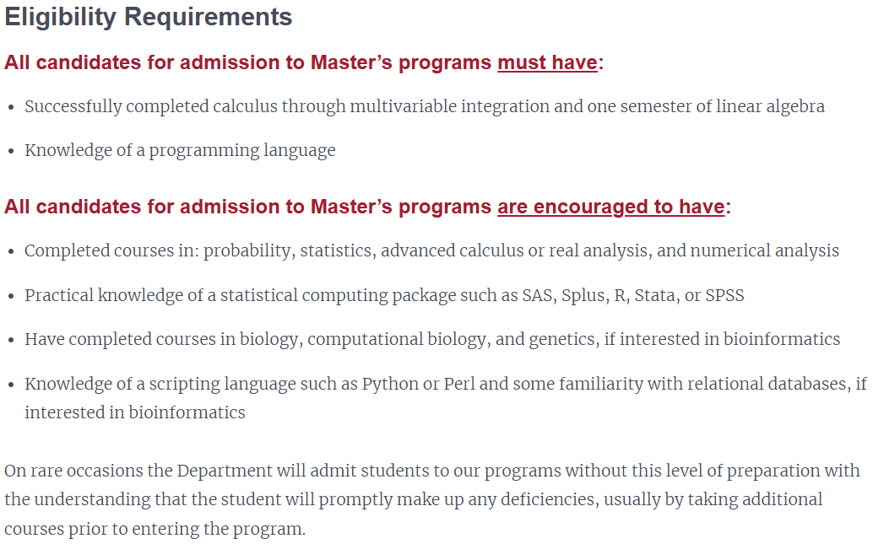Click 'courses prior to entering the program' line
The image size is (873, 544).
[155, 529]
